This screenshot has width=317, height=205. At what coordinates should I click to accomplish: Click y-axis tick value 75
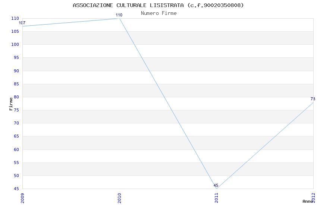click(16, 110)
